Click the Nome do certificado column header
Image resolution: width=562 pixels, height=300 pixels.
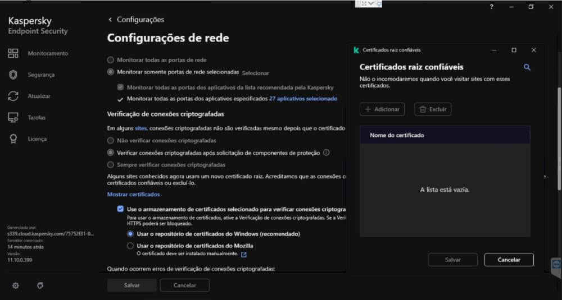445,135
